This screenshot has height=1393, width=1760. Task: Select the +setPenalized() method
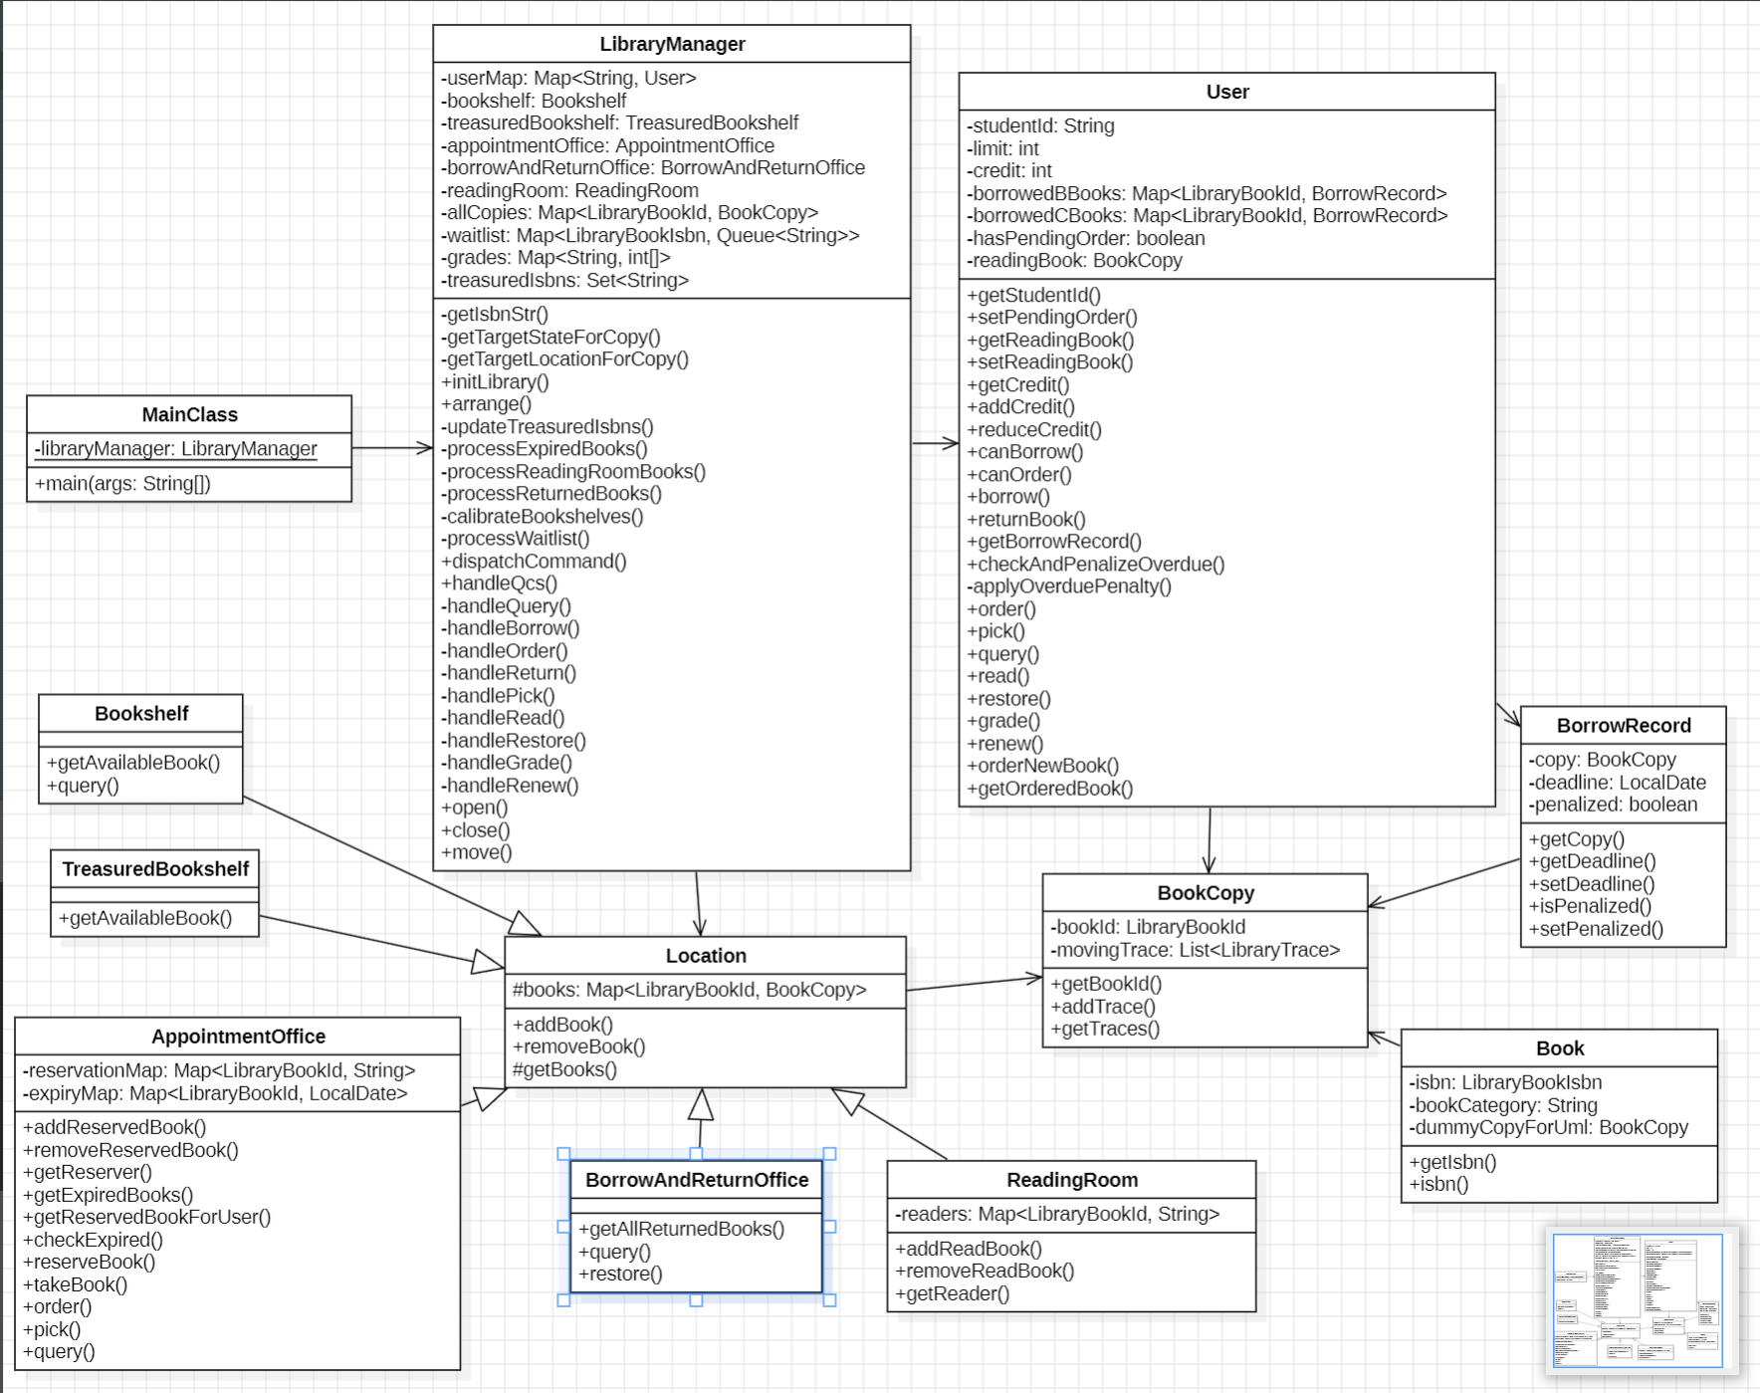coord(1596,928)
